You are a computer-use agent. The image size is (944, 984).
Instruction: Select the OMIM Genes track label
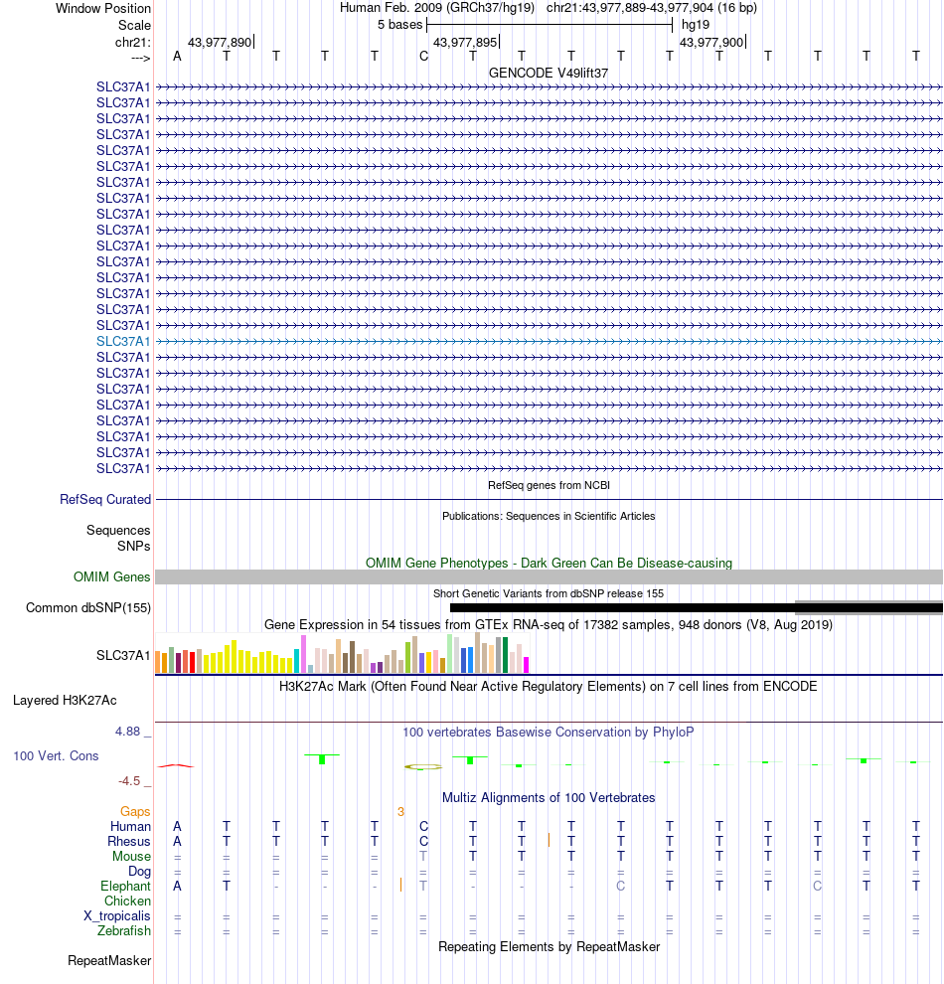pyautogui.click(x=111, y=576)
